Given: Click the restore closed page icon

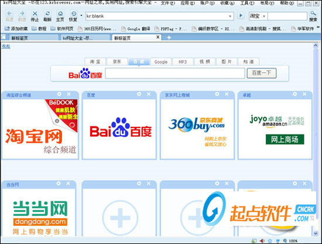Looking at the screenshot, I should click(74, 13).
